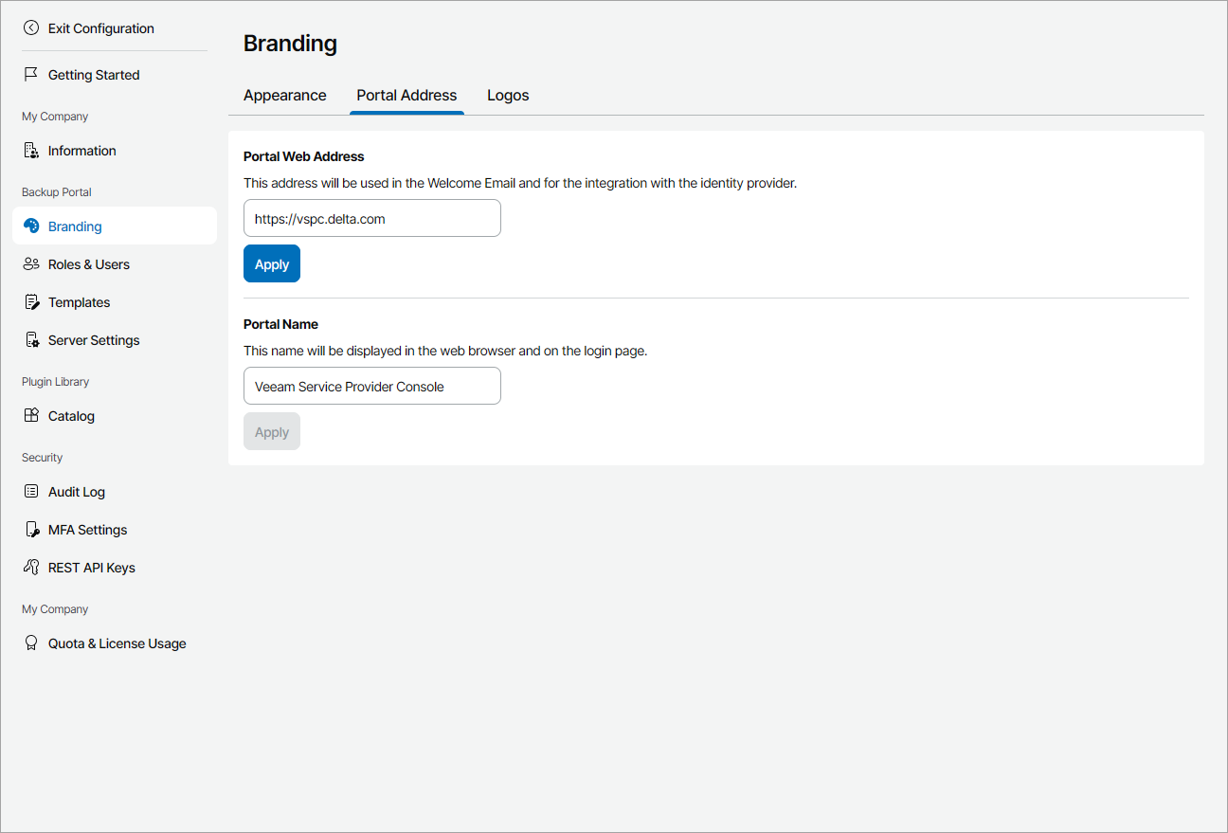The width and height of the screenshot is (1228, 833).
Task: Focus the Portal Name text field
Action: (371, 387)
